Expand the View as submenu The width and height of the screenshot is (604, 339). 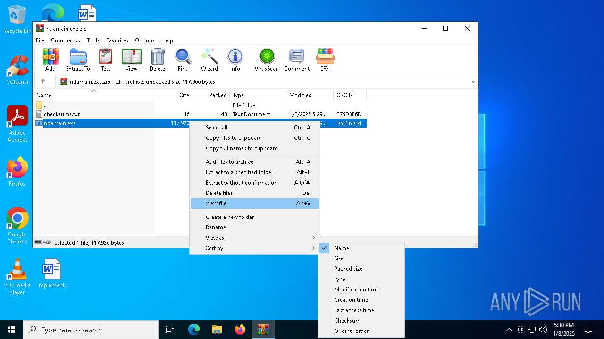click(255, 238)
